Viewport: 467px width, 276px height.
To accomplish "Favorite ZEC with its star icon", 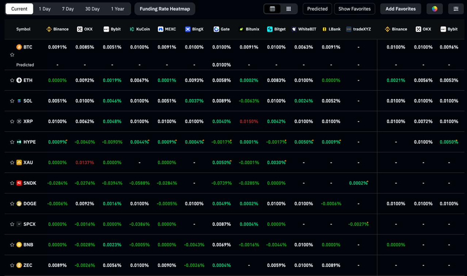I will click(x=12, y=265).
